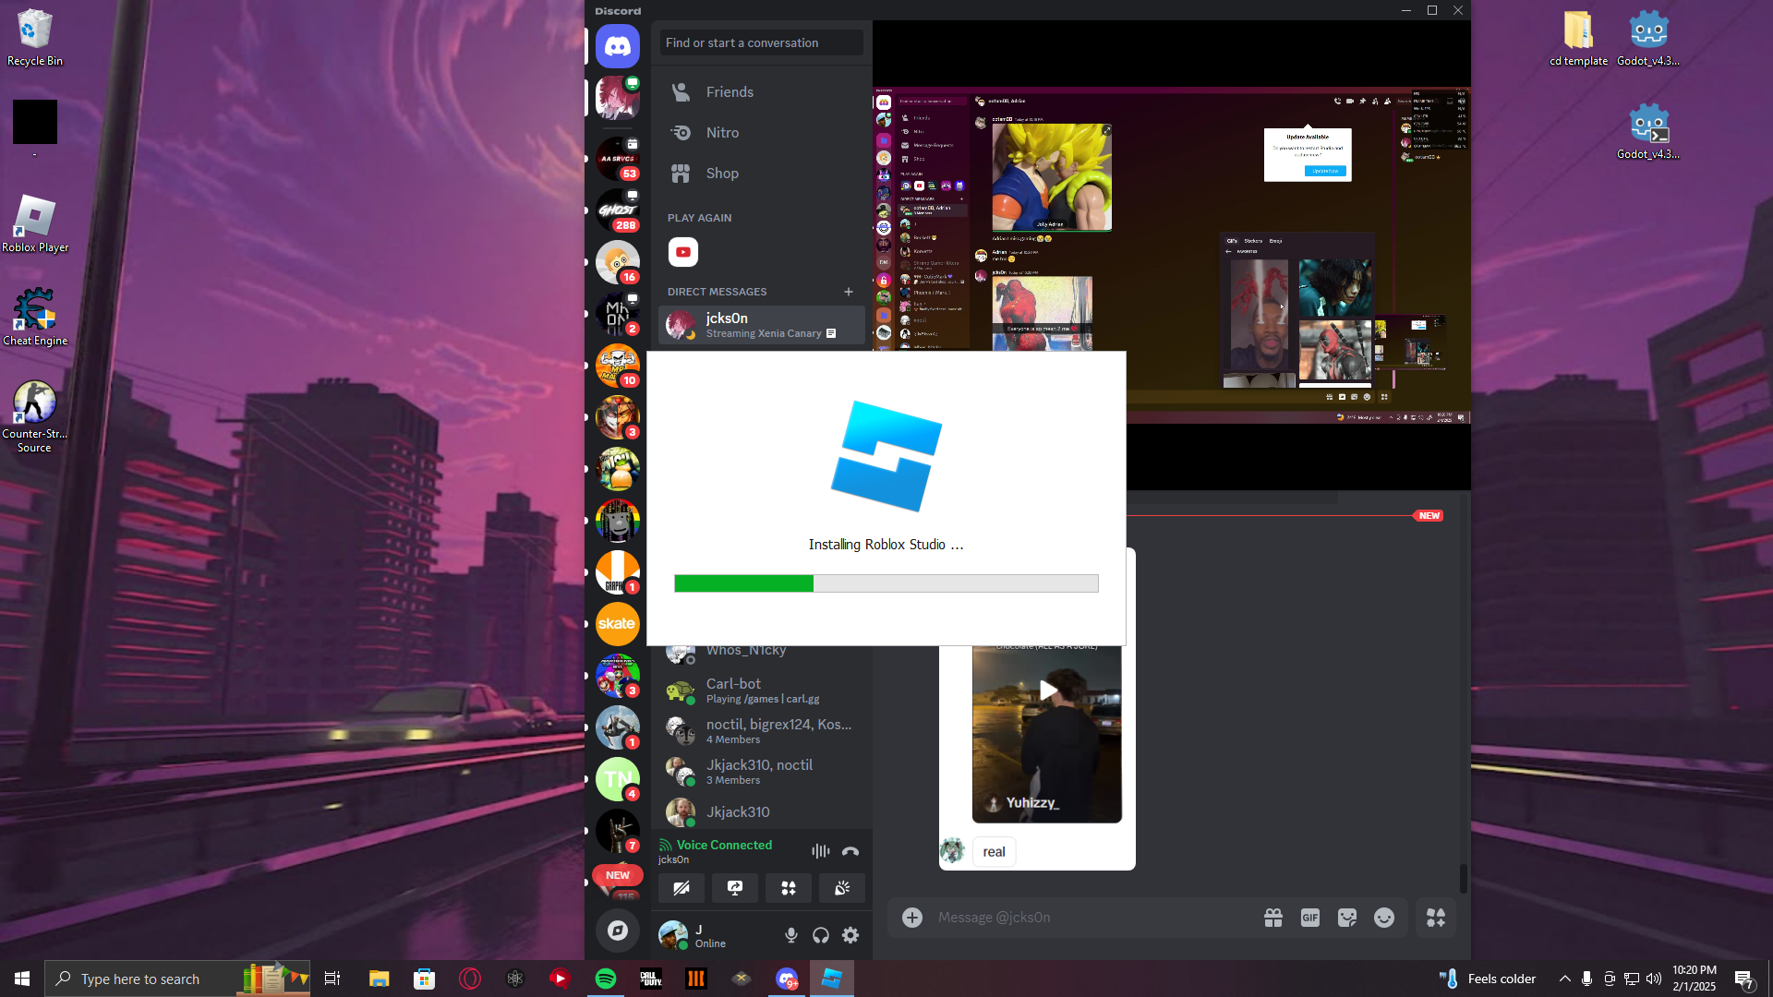Screen dimensions: 1773x997
Task: Open User Settings gear icon
Action: (x=850, y=935)
